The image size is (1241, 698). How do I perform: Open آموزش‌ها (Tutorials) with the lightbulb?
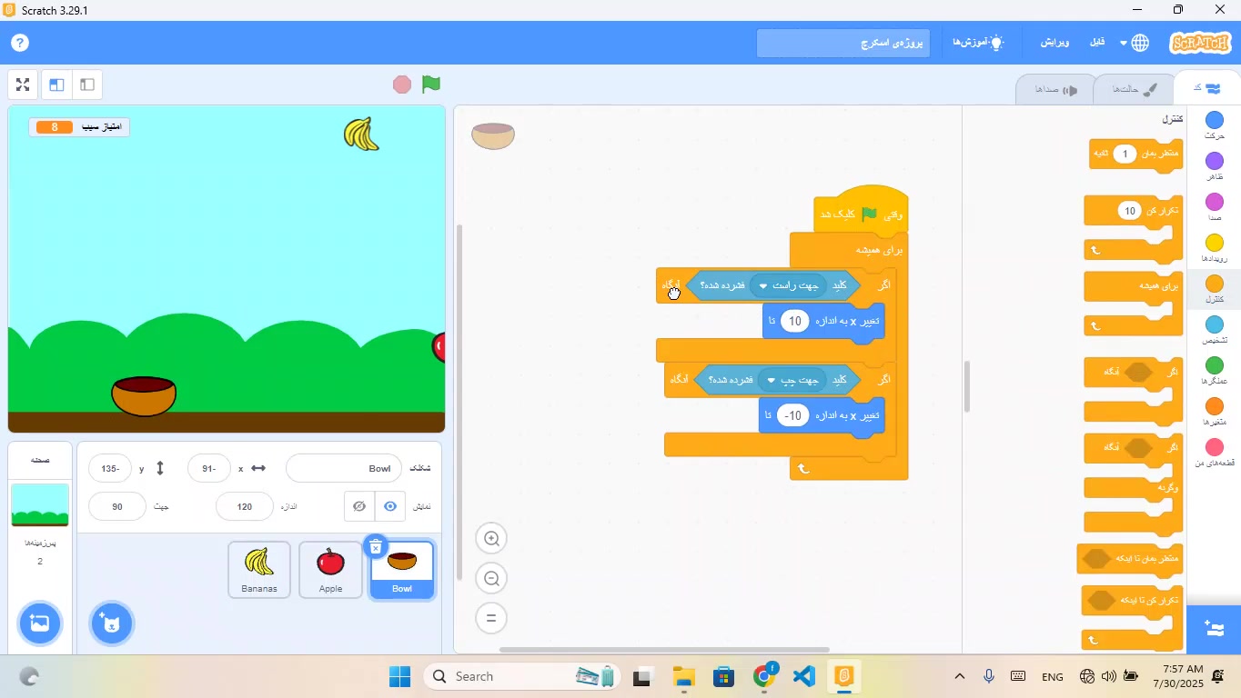coord(978,43)
